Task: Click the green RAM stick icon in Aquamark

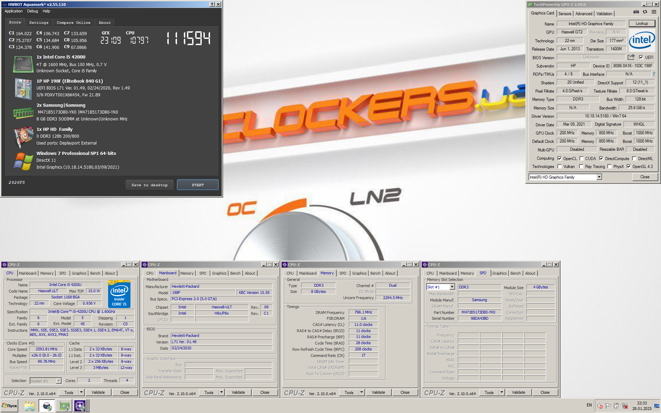Action: point(23,113)
